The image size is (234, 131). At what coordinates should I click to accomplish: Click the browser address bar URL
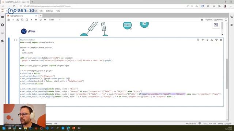pyautogui.click(x=47, y=6)
